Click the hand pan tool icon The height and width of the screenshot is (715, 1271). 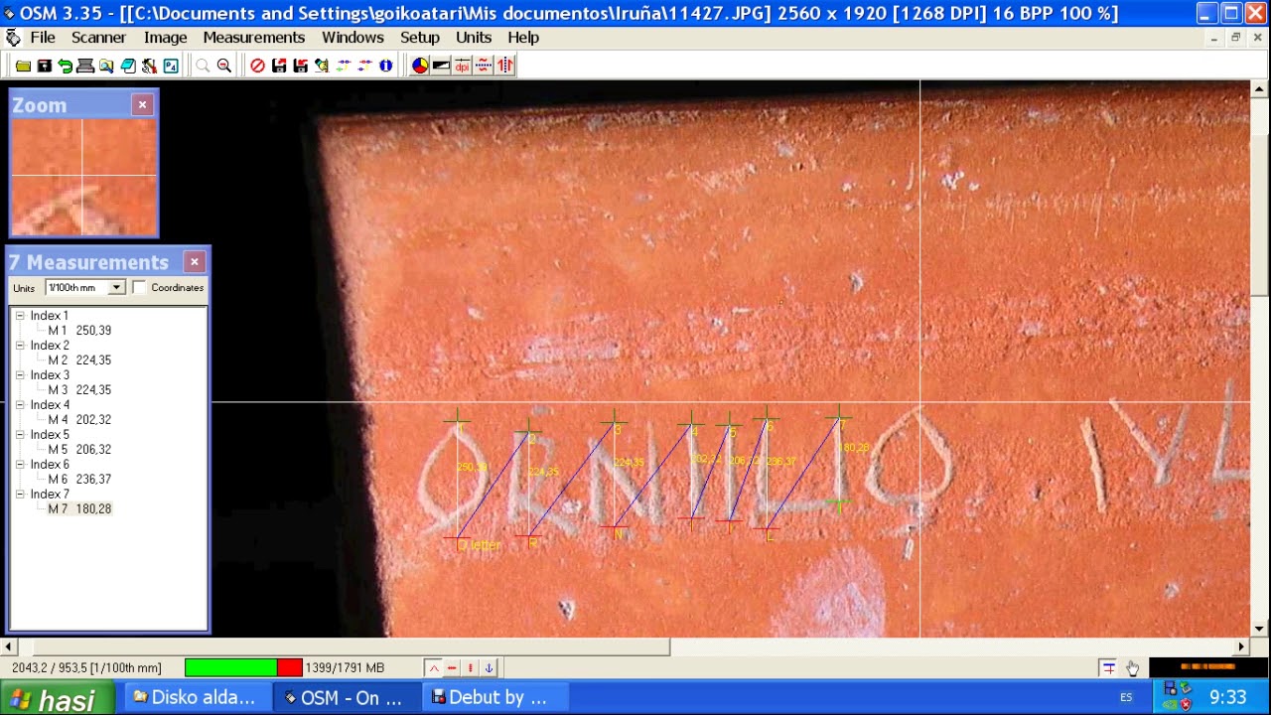click(x=1132, y=668)
